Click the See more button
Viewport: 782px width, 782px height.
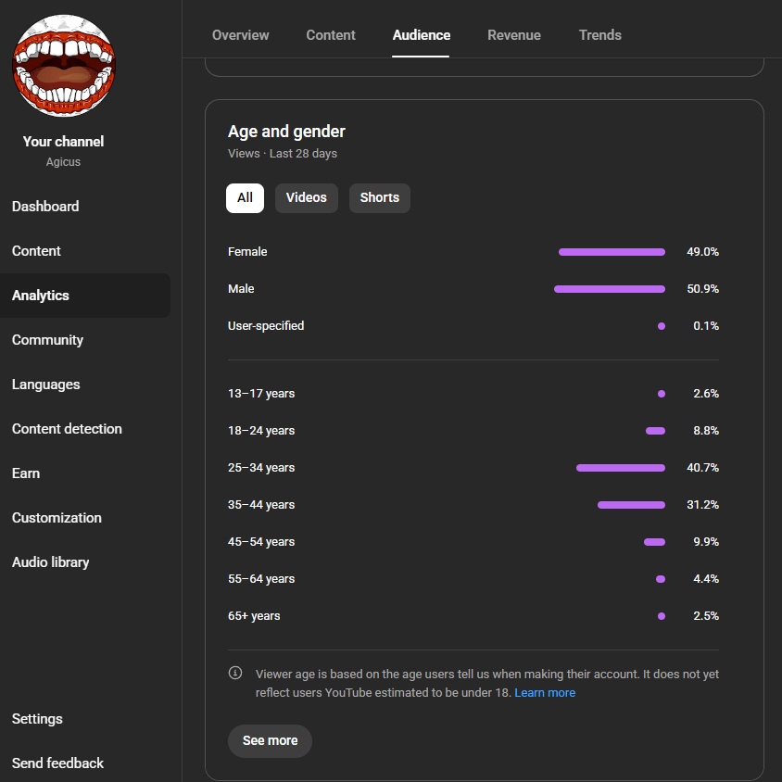coord(270,740)
